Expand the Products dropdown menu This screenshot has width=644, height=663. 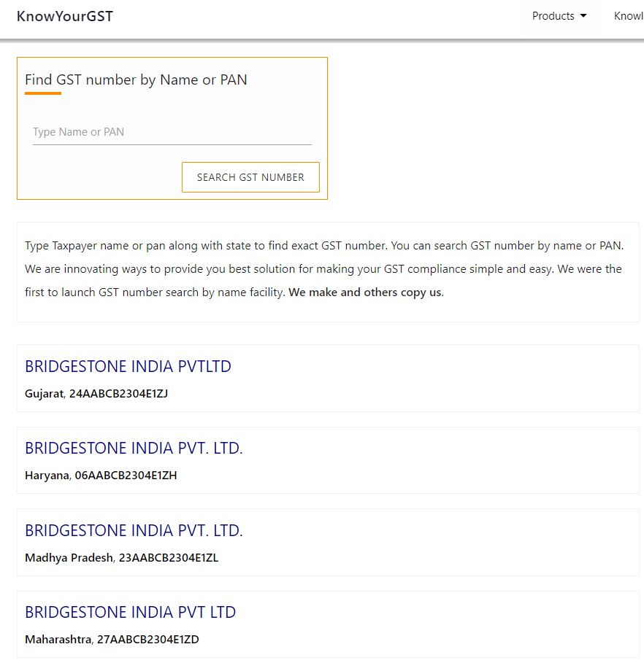click(x=559, y=16)
